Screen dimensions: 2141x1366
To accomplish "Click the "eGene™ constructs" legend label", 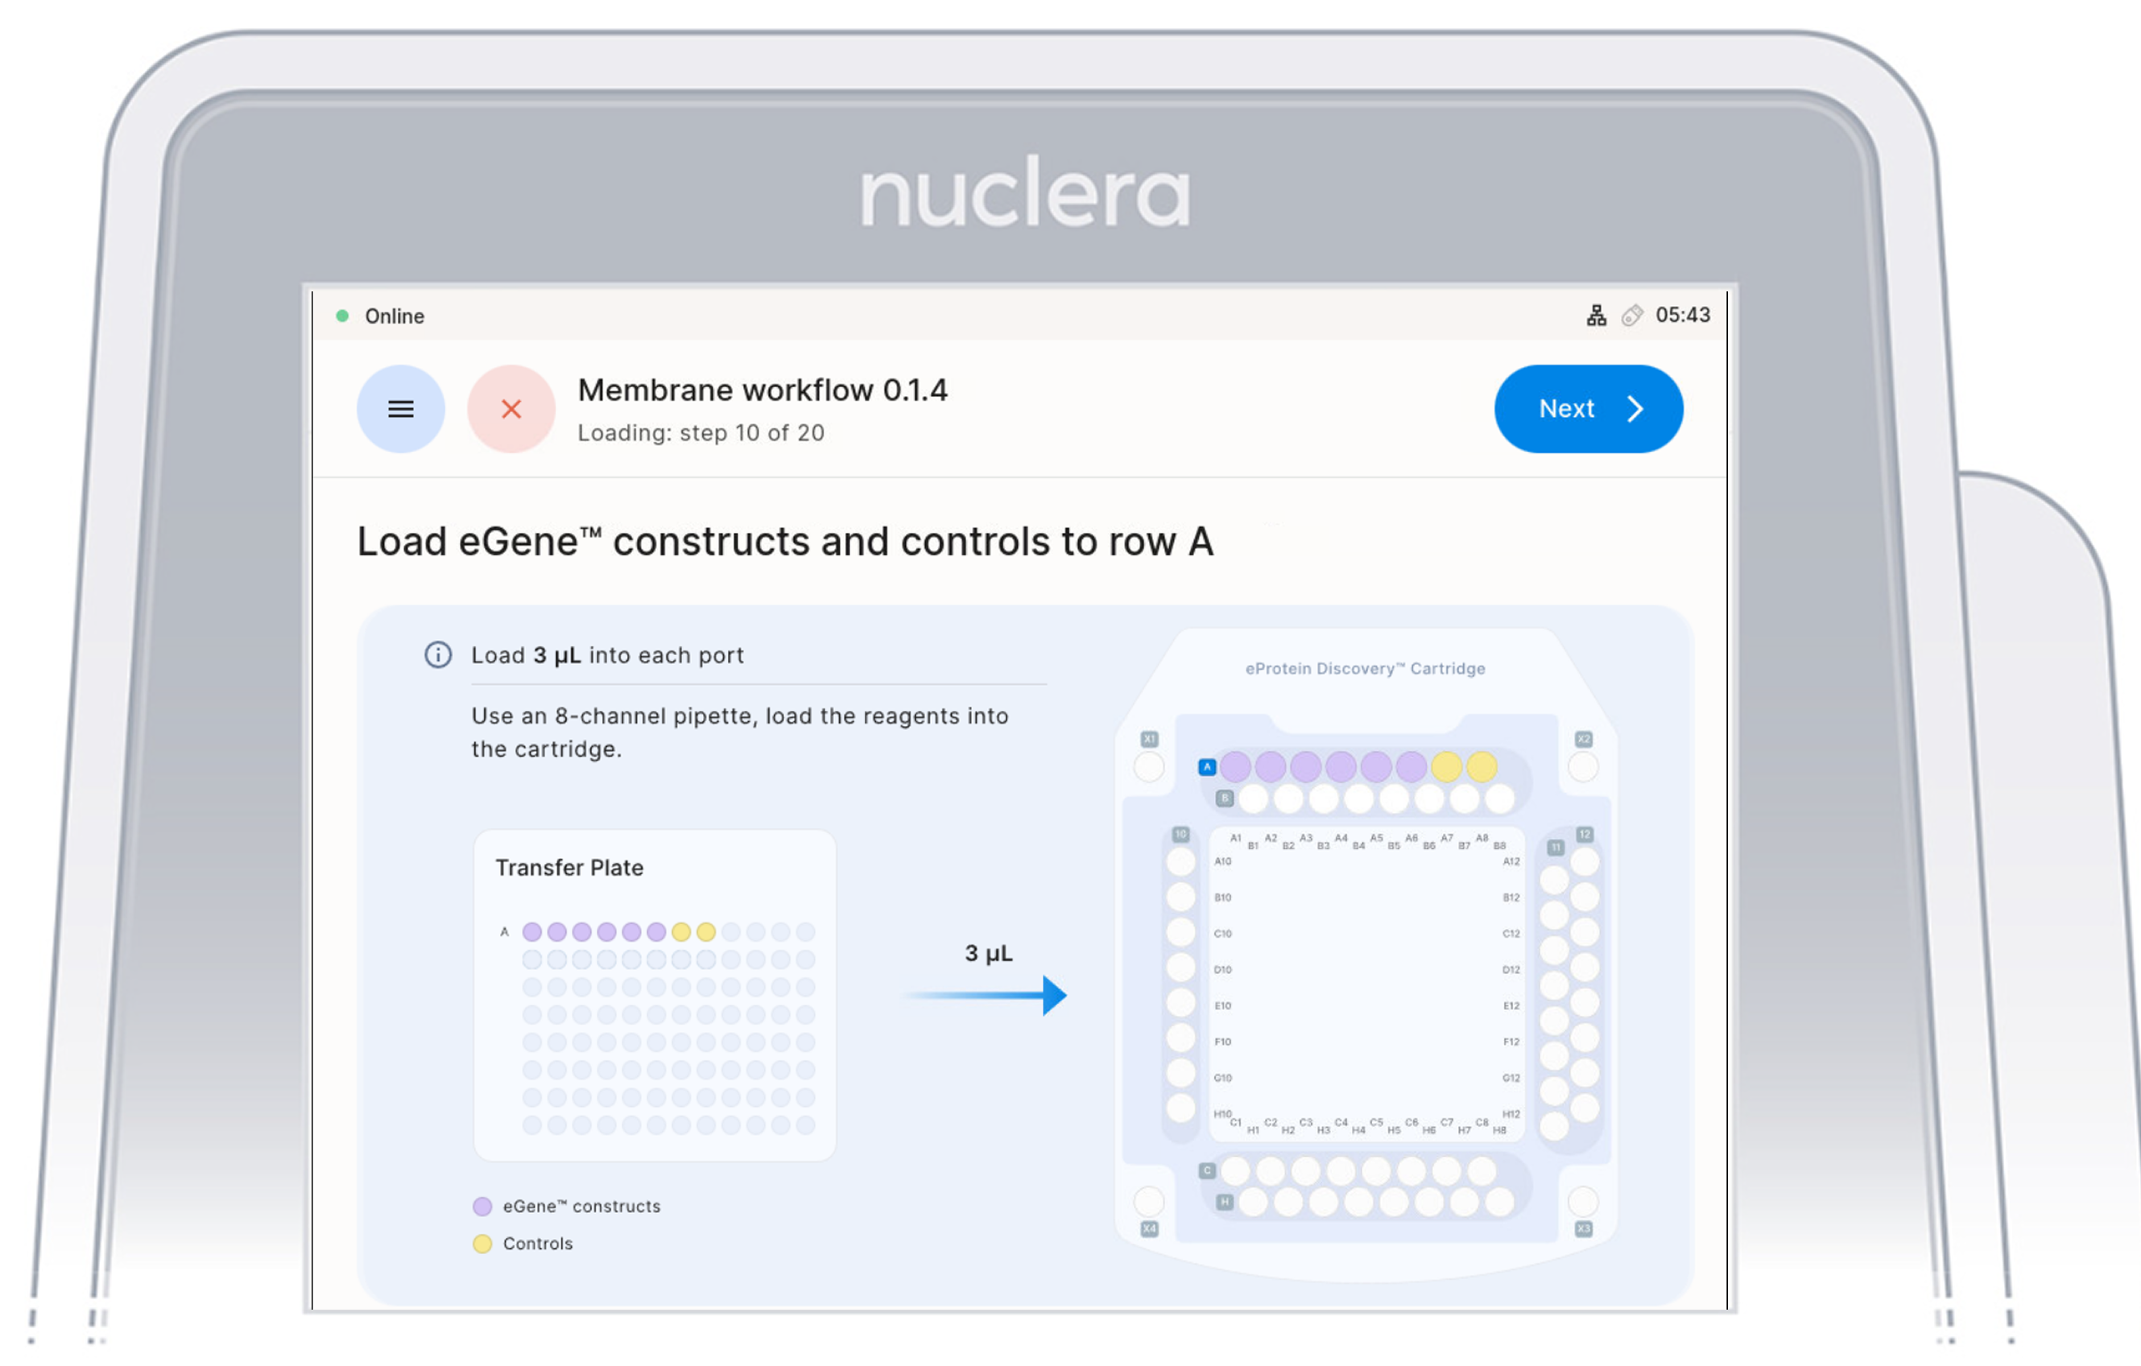I will 581,1206.
